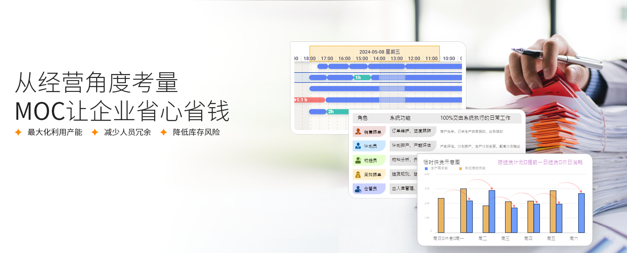Click the blue 周六 bar in chart
This screenshot has width=627, height=253.
(581, 213)
